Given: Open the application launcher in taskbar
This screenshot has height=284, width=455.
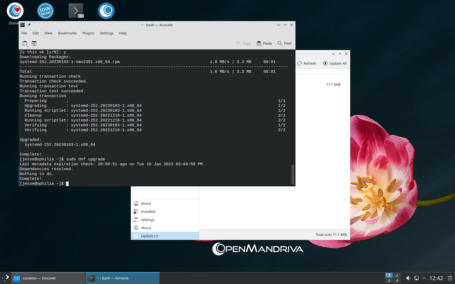Looking at the screenshot, I should tap(5, 278).
